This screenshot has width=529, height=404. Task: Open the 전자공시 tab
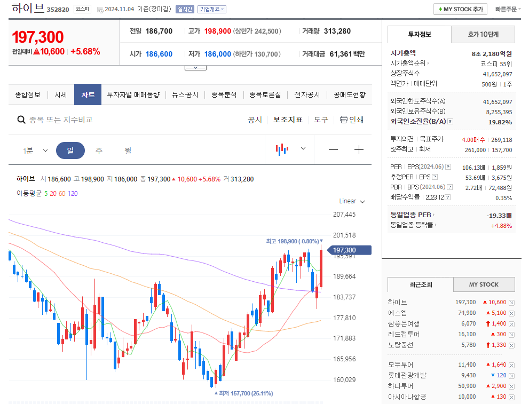click(x=307, y=95)
